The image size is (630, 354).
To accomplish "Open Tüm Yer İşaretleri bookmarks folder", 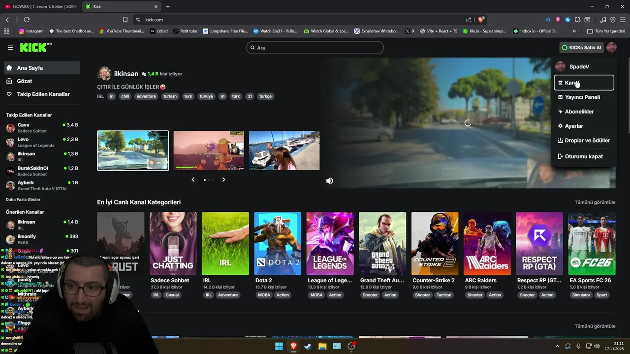I will [x=606, y=31].
